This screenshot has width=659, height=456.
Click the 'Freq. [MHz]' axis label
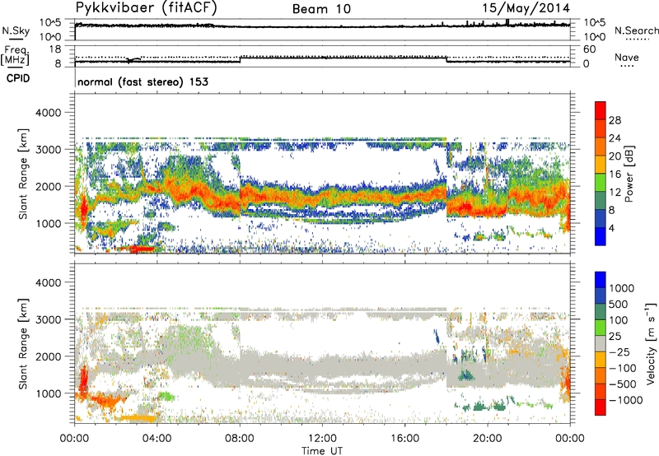(x=16, y=56)
